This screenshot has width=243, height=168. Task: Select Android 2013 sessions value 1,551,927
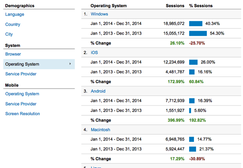[x=175, y=110]
